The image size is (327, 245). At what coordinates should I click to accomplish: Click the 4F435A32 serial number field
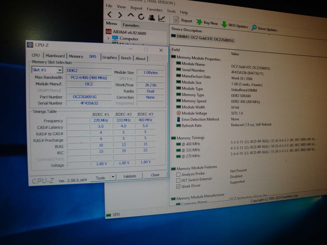pos(89,103)
